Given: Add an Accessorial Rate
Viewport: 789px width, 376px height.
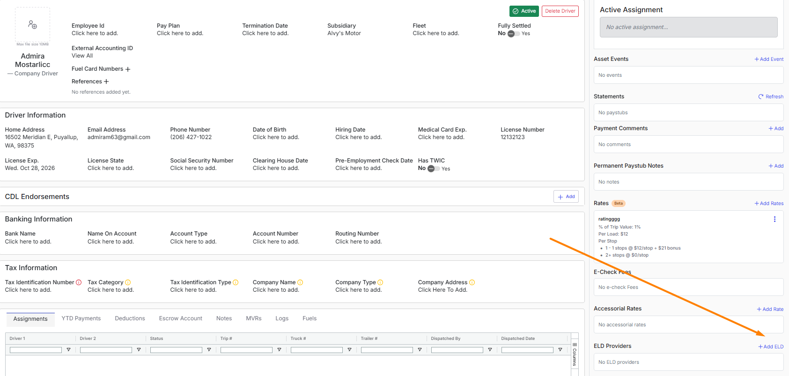Looking at the screenshot, I should coord(770,309).
